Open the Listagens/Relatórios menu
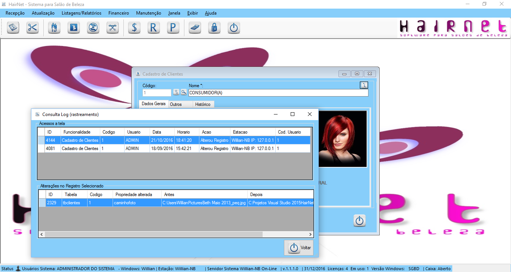This screenshot has width=511, height=272. click(x=82, y=13)
